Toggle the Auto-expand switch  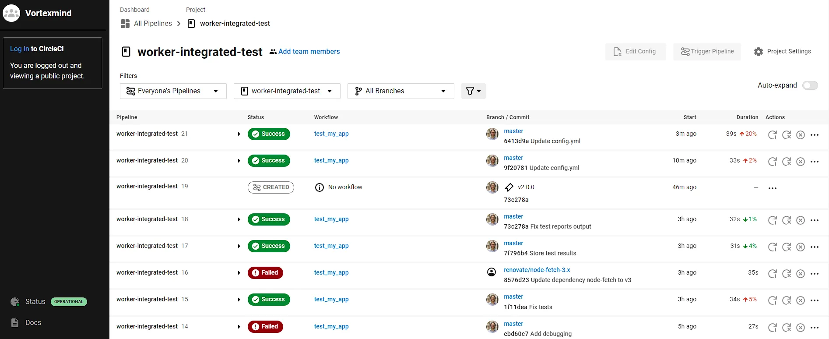tap(810, 85)
